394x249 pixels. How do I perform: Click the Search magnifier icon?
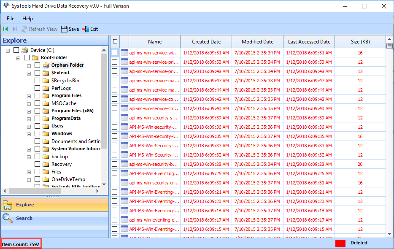8,218
